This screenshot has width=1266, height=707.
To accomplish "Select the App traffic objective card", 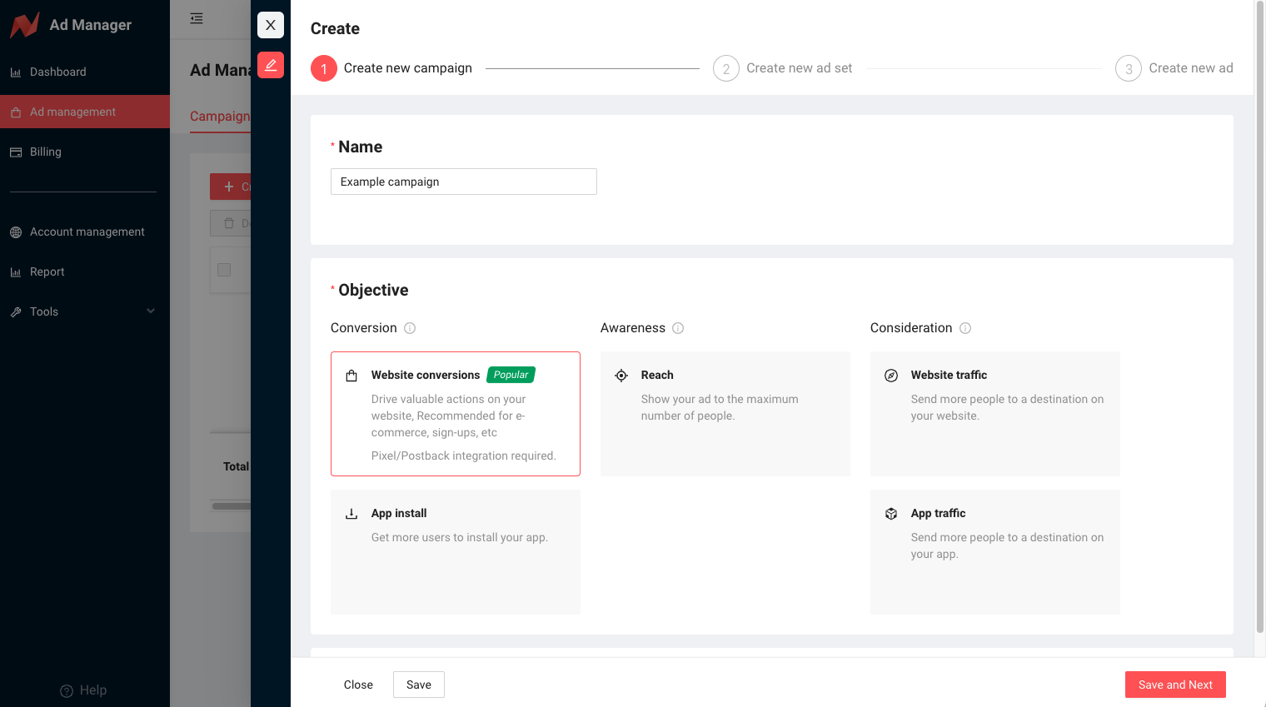I will (x=995, y=552).
